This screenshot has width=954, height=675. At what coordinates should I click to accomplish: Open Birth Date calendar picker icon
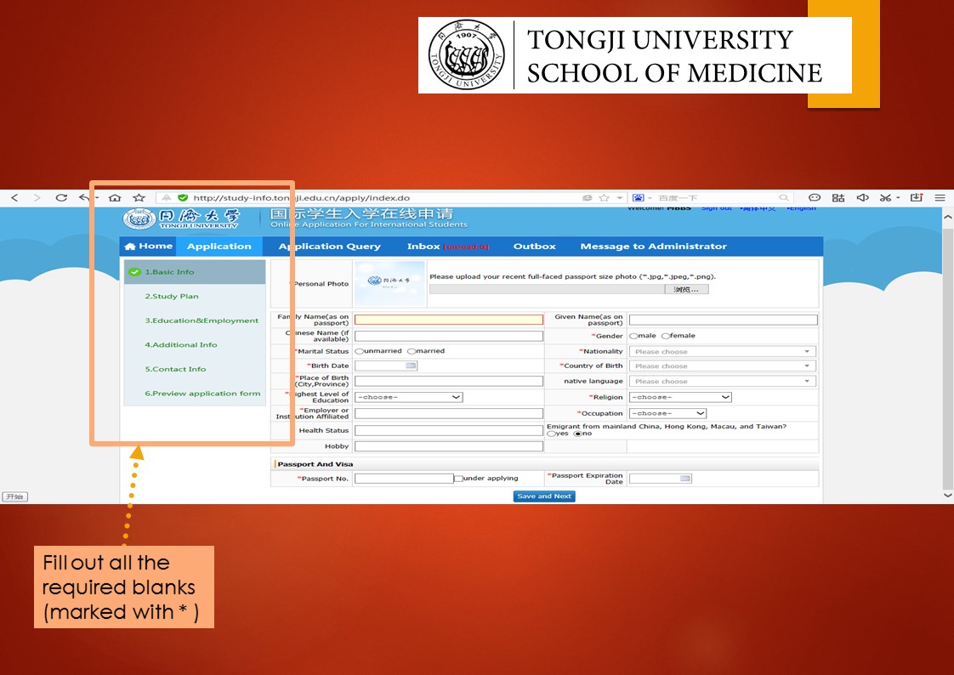click(411, 366)
